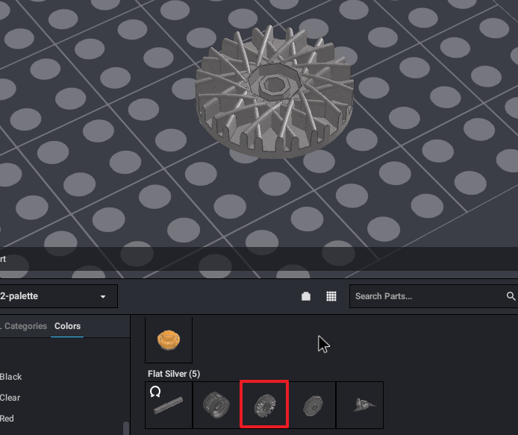Click the Flat Silver (5) group header

coord(174,374)
